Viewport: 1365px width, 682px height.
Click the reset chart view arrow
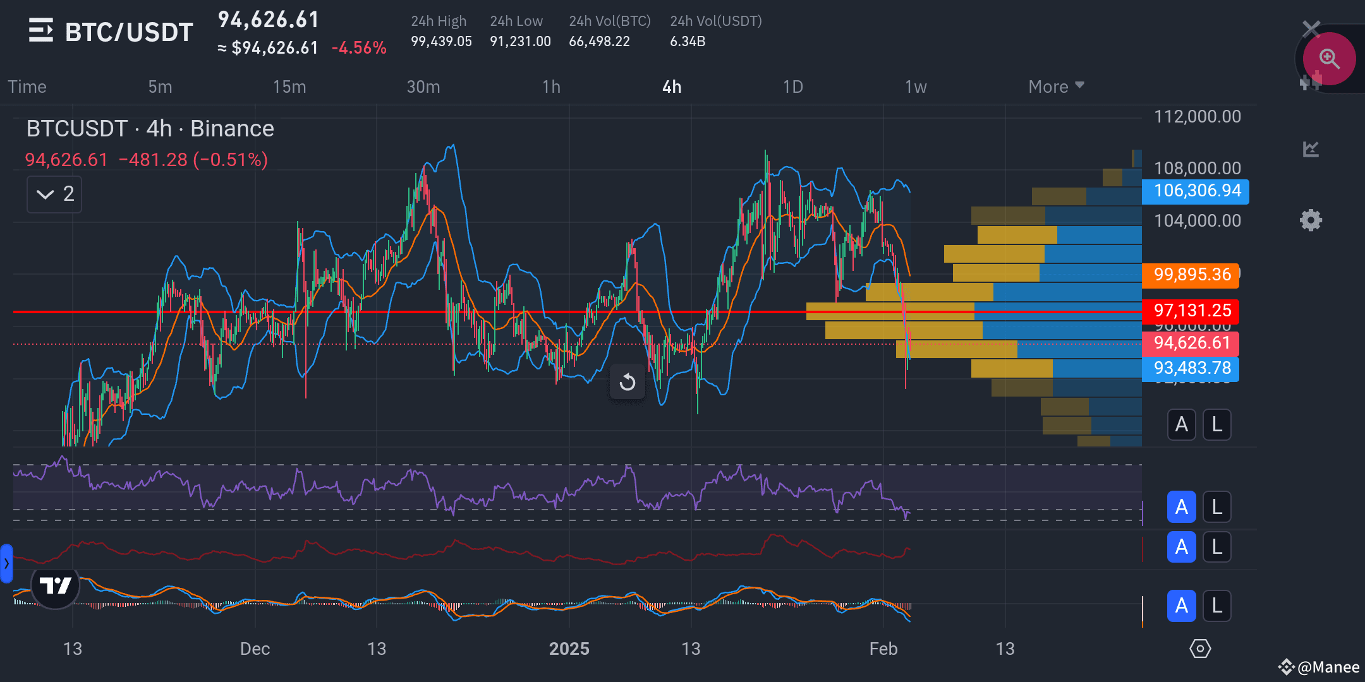pos(627,382)
